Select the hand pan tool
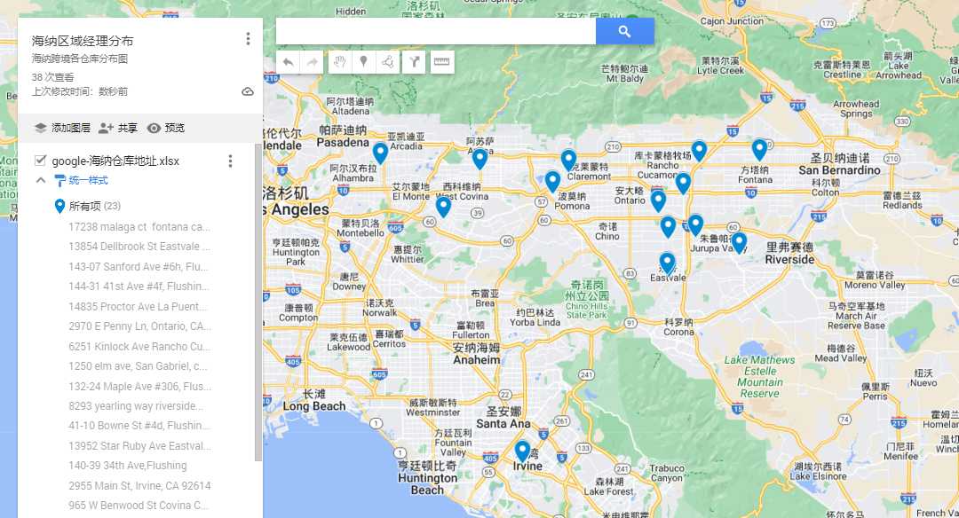The height and width of the screenshot is (518, 959). coord(338,61)
